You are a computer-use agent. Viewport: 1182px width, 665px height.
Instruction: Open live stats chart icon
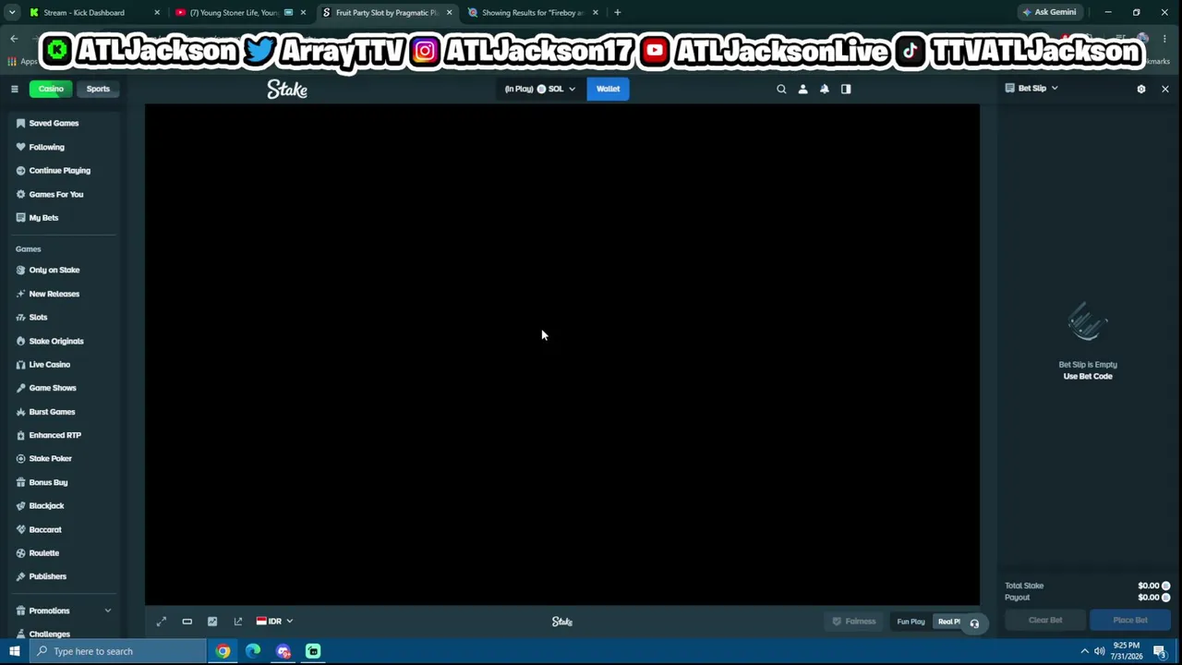click(x=212, y=622)
